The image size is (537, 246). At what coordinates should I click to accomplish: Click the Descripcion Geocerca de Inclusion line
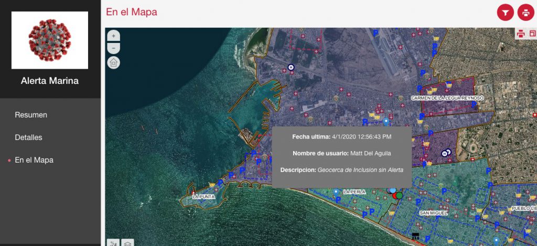point(342,169)
